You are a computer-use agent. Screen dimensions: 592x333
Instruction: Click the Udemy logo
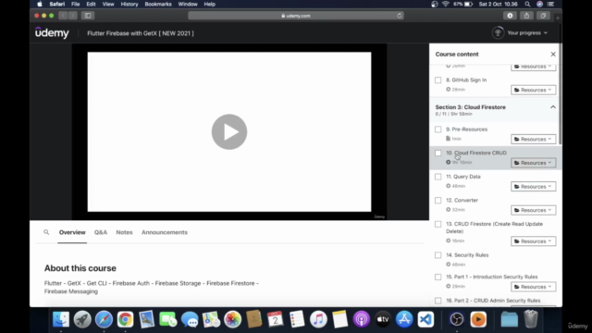52,33
